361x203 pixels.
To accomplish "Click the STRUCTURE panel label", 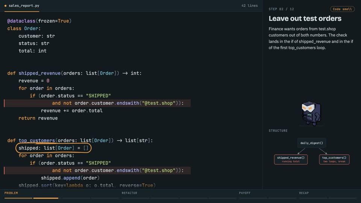I will [278, 130].
